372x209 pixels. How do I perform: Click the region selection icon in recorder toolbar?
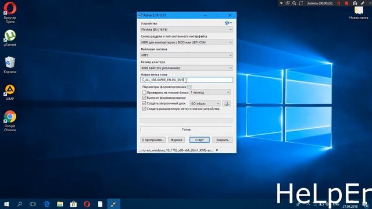pyautogui.click(x=301, y=3)
